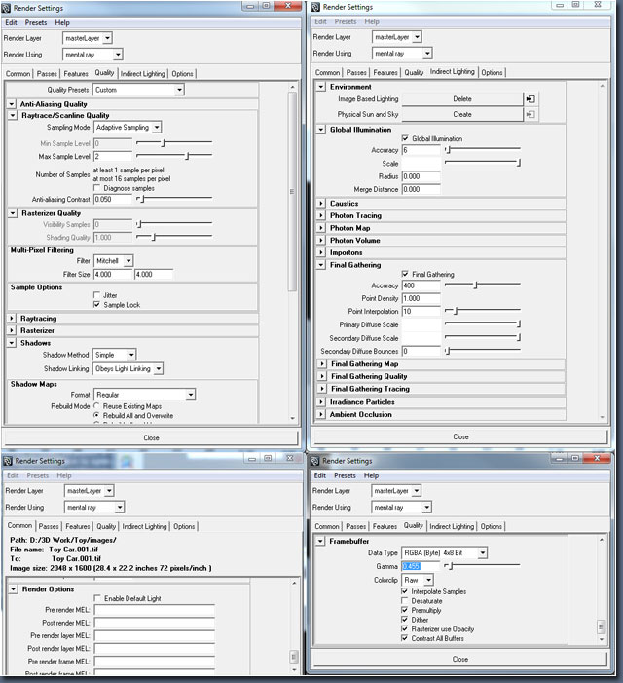
Task: Expand the Importons section
Action: pyautogui.click(x=321, y=252)
